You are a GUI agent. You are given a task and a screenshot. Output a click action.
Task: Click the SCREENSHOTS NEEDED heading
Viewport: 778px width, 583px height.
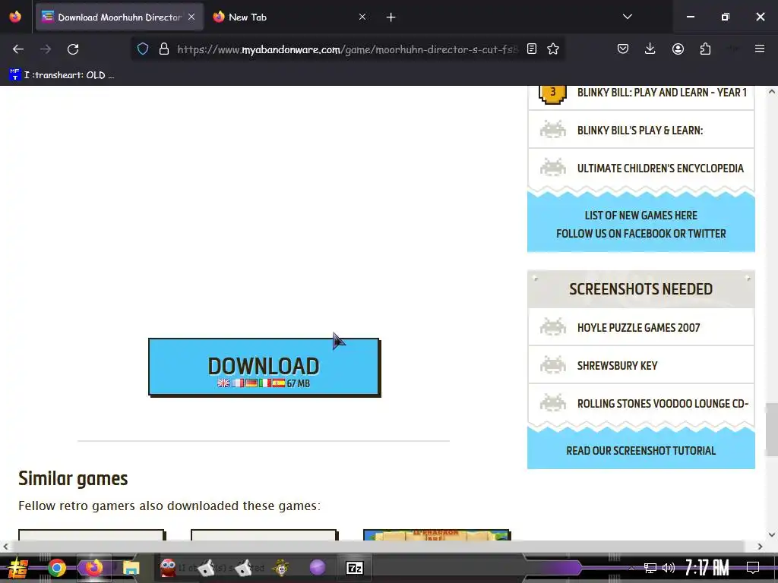click(641, 289)
